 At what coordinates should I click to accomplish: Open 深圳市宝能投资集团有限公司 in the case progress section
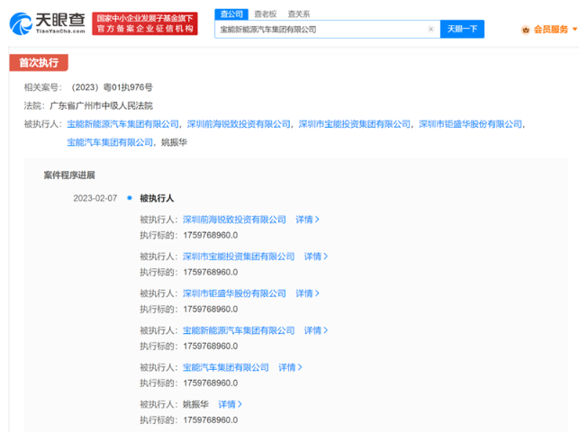coord(239,256)
